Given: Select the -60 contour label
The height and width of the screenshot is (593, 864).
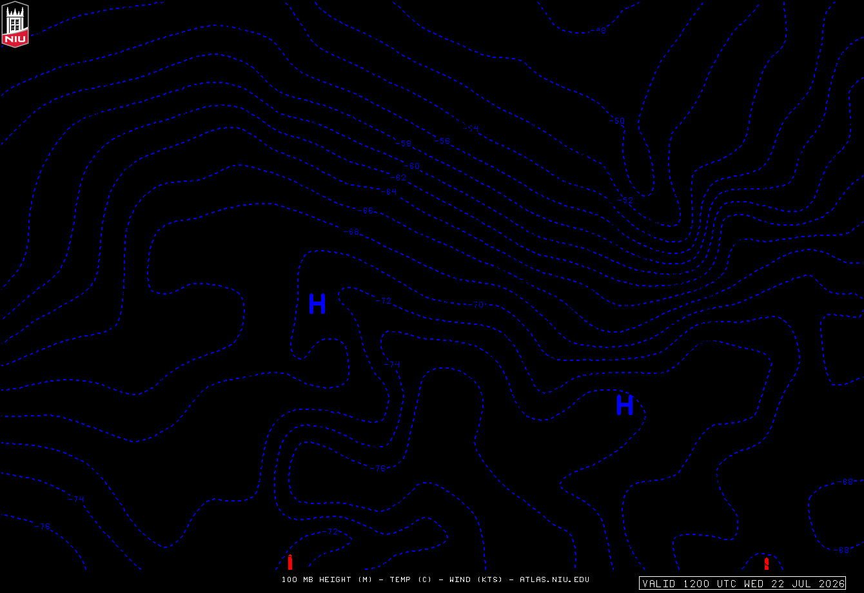Looking at the screenshot, I should 412,166.
